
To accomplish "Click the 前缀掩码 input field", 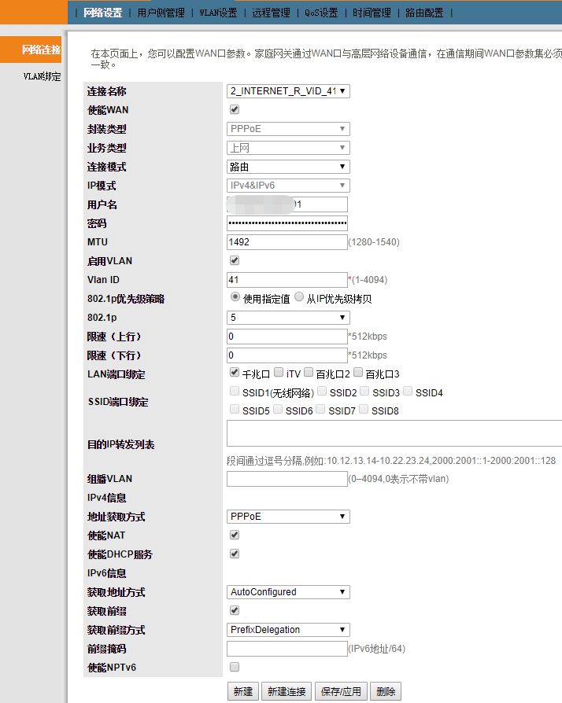I will click(x=287, y=649).
